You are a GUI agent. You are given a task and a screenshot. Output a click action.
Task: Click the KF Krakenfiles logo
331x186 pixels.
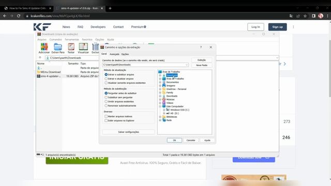pyautogui.click(x=42, y=27)
